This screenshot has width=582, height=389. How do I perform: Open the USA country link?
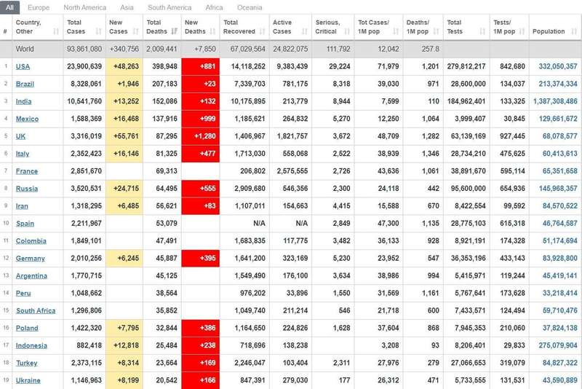[x=23, y=67]
